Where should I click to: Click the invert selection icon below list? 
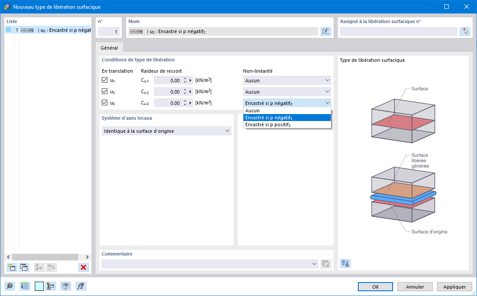click(x=51, y=267)
